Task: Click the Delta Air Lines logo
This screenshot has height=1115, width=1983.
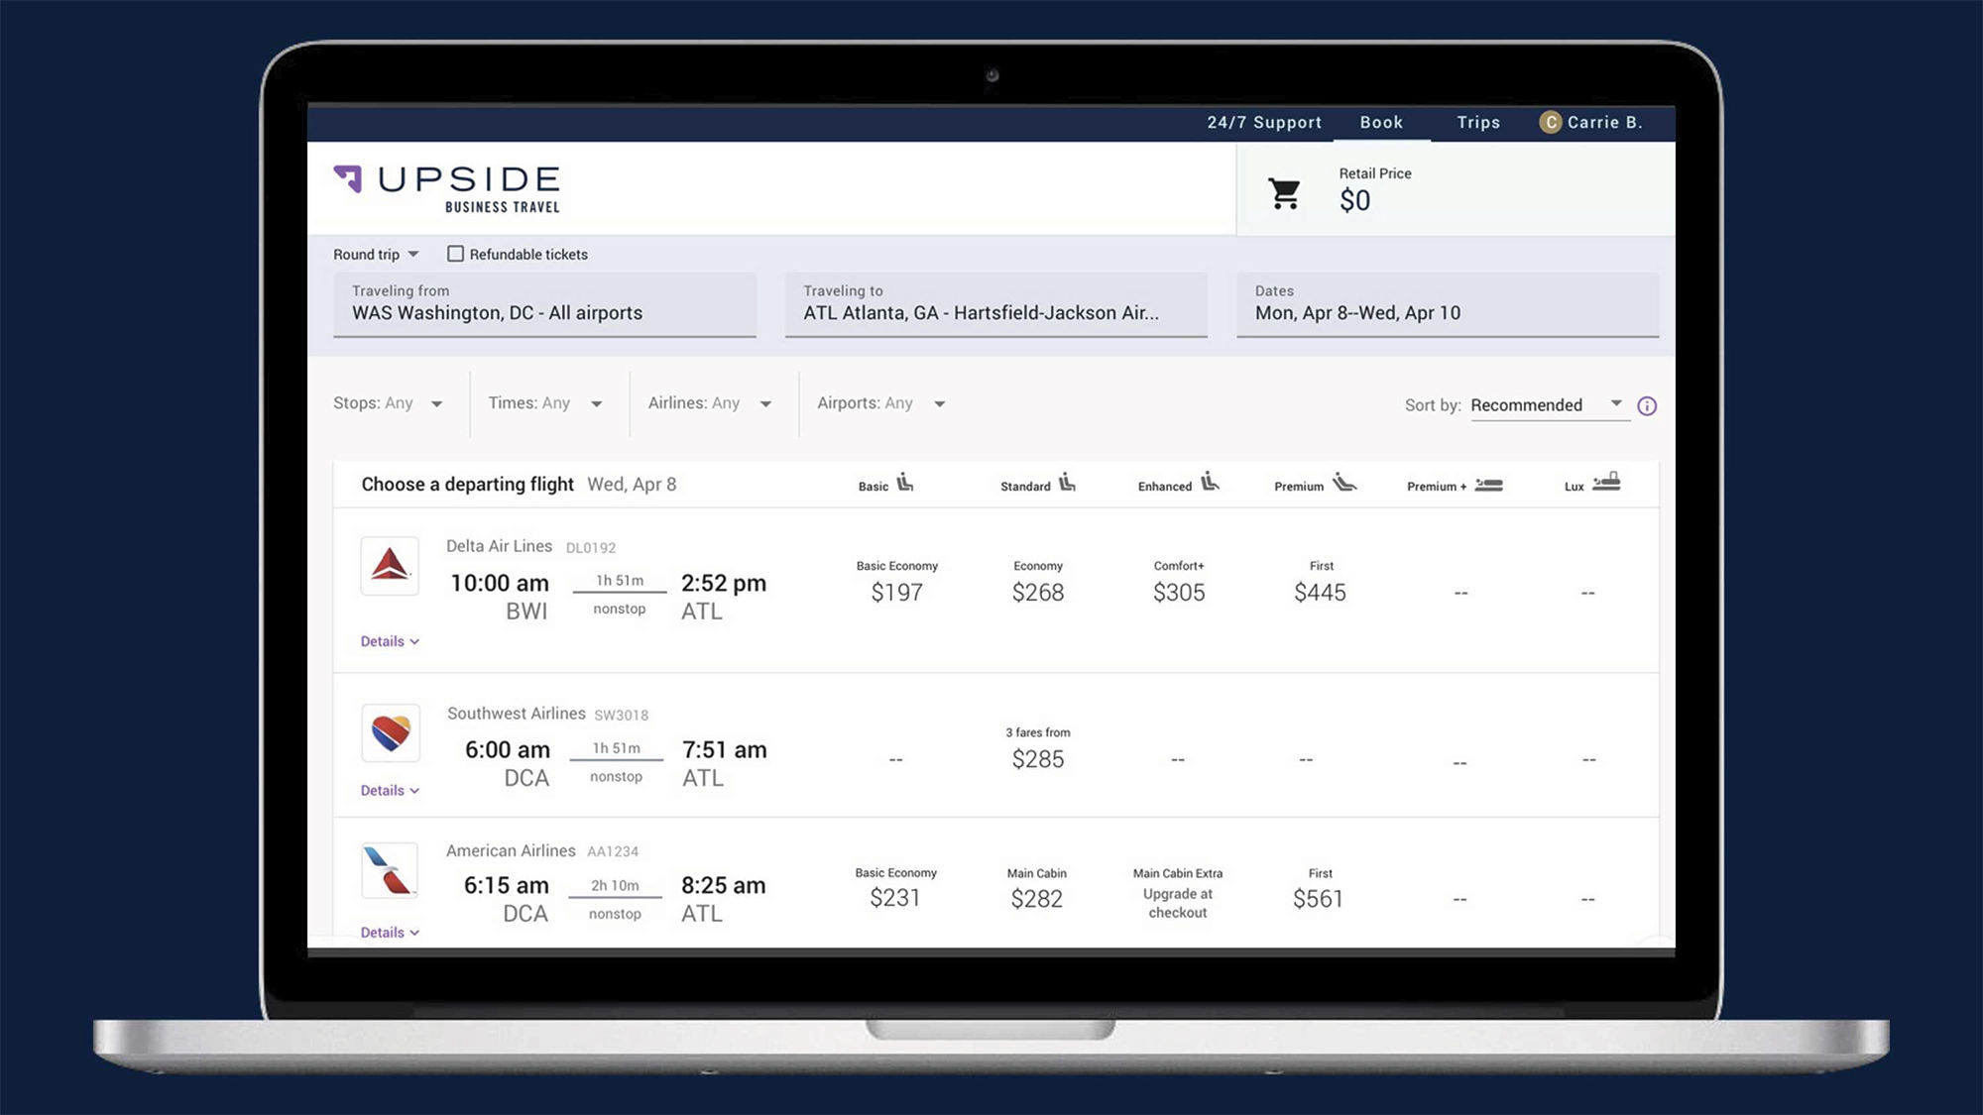Action: pos(390,566)
